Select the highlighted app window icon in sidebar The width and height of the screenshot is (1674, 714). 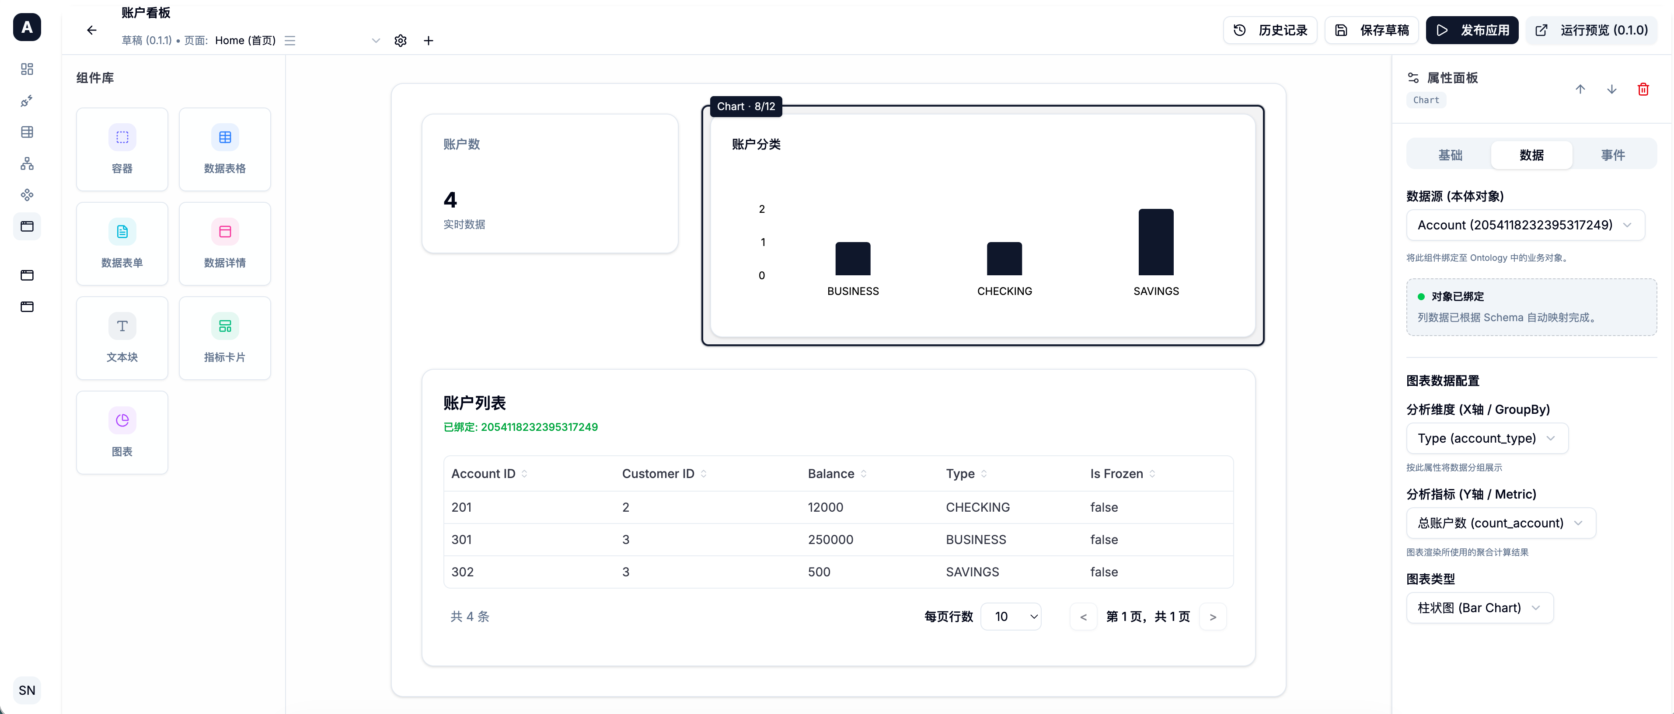tap(27, 226)
